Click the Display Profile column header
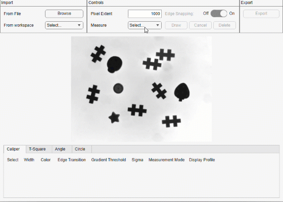Image resolution: width=283 pixels, height=202 pixels. 202,160
